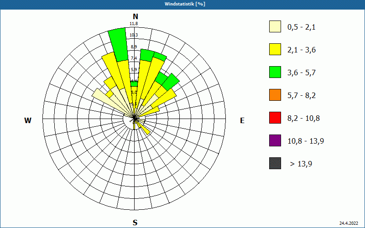365x228 pixels.
Task: Click the yellow south-southeast wind rose bar
Action: pos(143,129)
